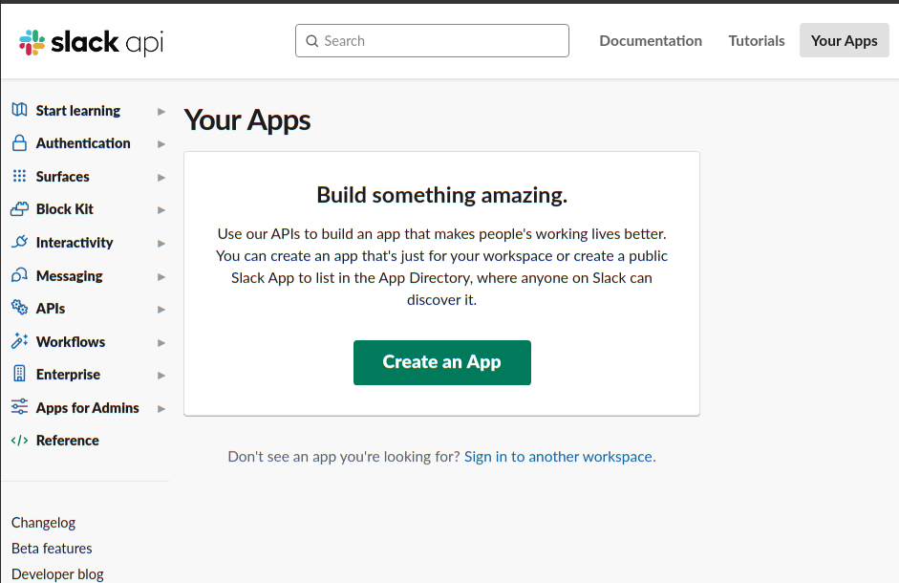The image size is (899, 583).
Task: Click the grid dots icon for Surfaces
Action: (x=19, y=177)
